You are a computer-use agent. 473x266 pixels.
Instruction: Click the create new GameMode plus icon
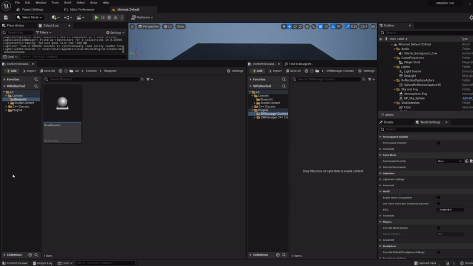click(466, 161)
